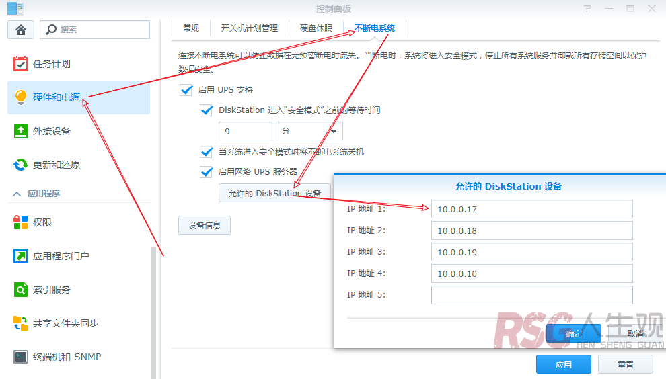Click IP 地址 4 field 10.0.0.10
This screenshot has width=666, height=379.
[531, 273]
